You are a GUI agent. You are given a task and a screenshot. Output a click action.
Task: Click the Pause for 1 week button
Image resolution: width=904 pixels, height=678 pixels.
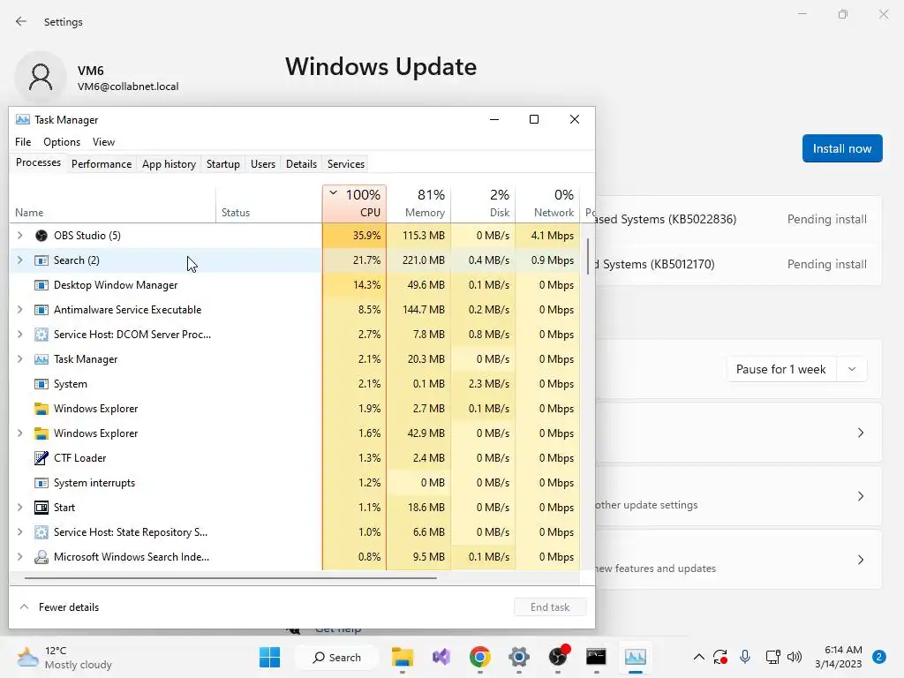[x=781, y=369]
